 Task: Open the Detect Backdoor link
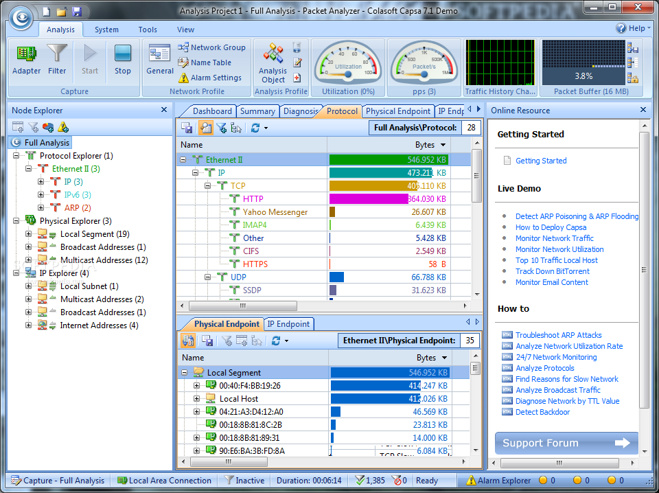542,412
